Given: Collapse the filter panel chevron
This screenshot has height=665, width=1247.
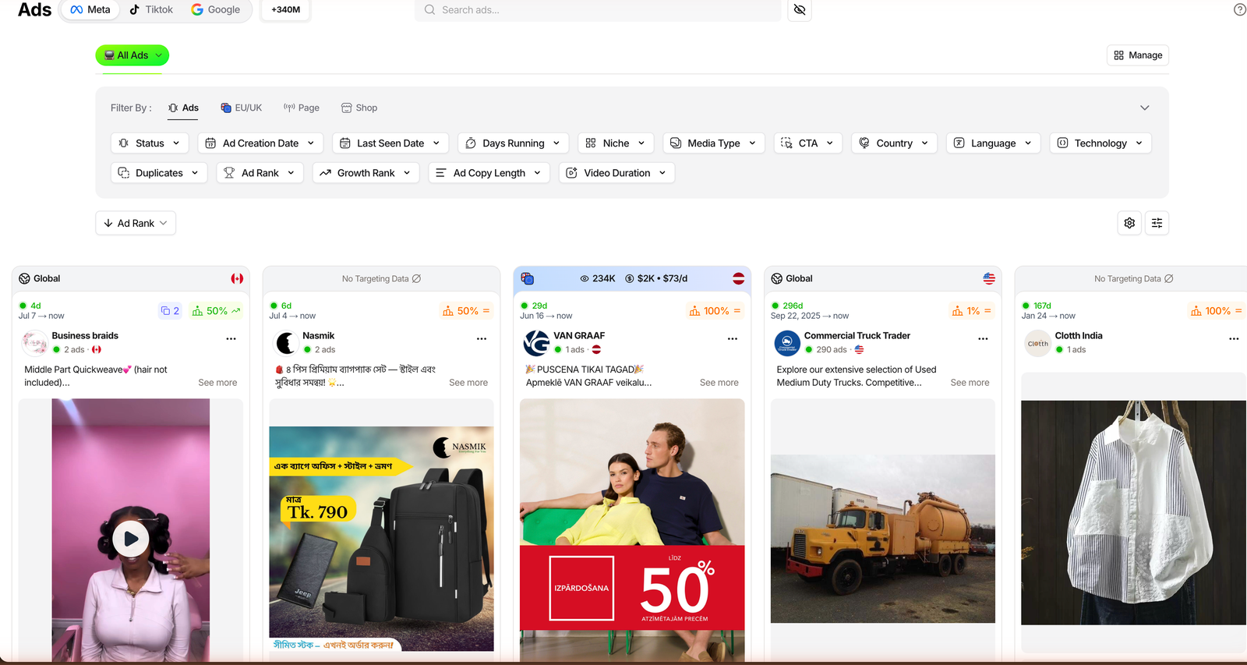Looking at the screenshot, I should 1144,108.
